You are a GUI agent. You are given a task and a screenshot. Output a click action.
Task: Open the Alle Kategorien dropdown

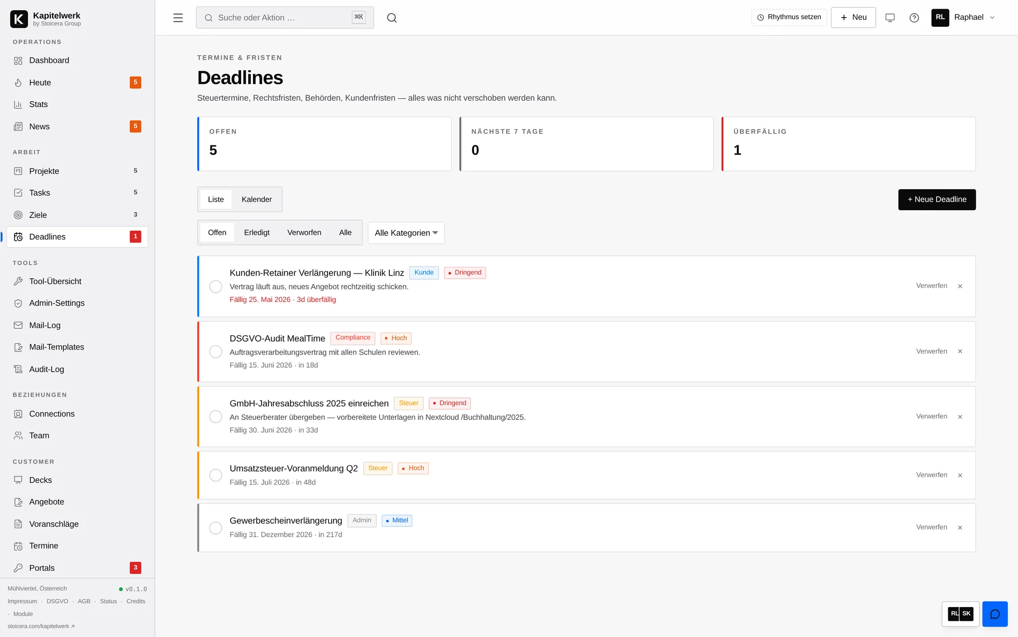[406, 233]
